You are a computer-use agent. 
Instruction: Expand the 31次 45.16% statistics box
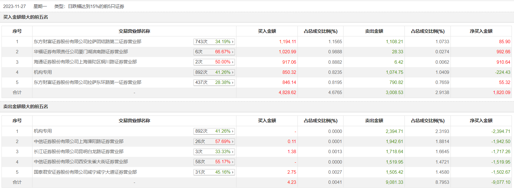pyautogui.click(x=233, y=172)
